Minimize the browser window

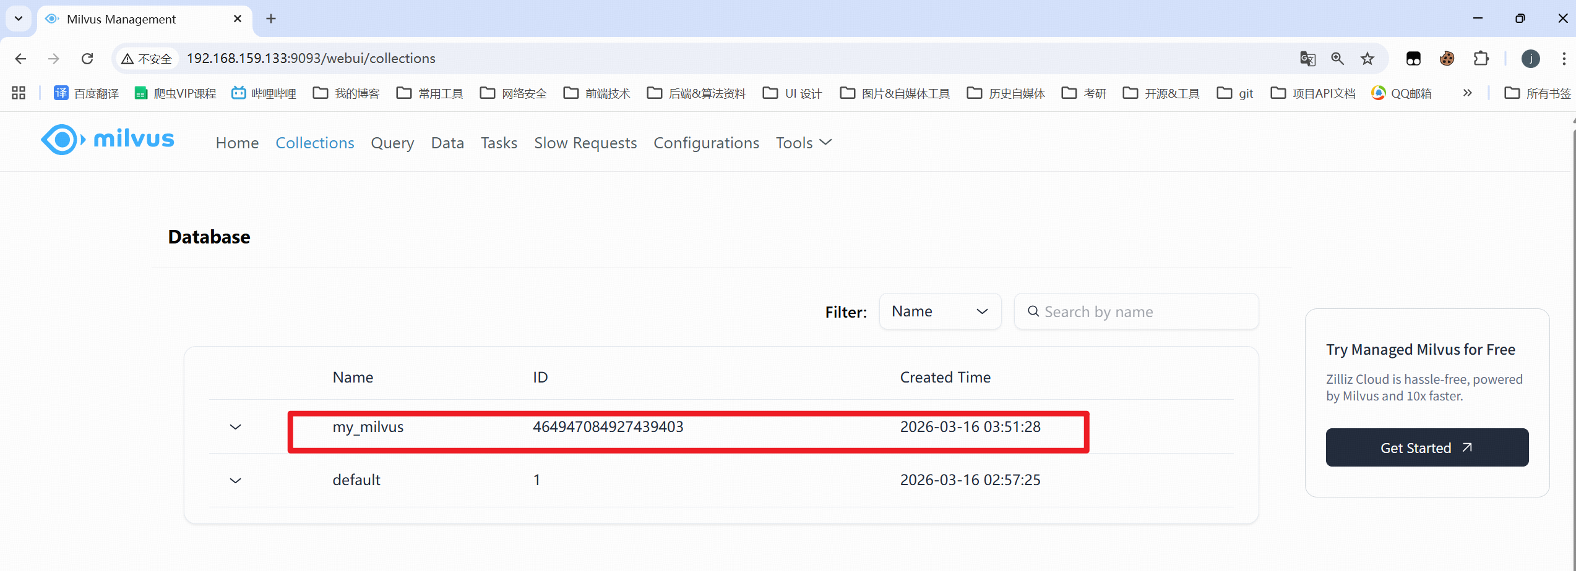(1478, 19)
